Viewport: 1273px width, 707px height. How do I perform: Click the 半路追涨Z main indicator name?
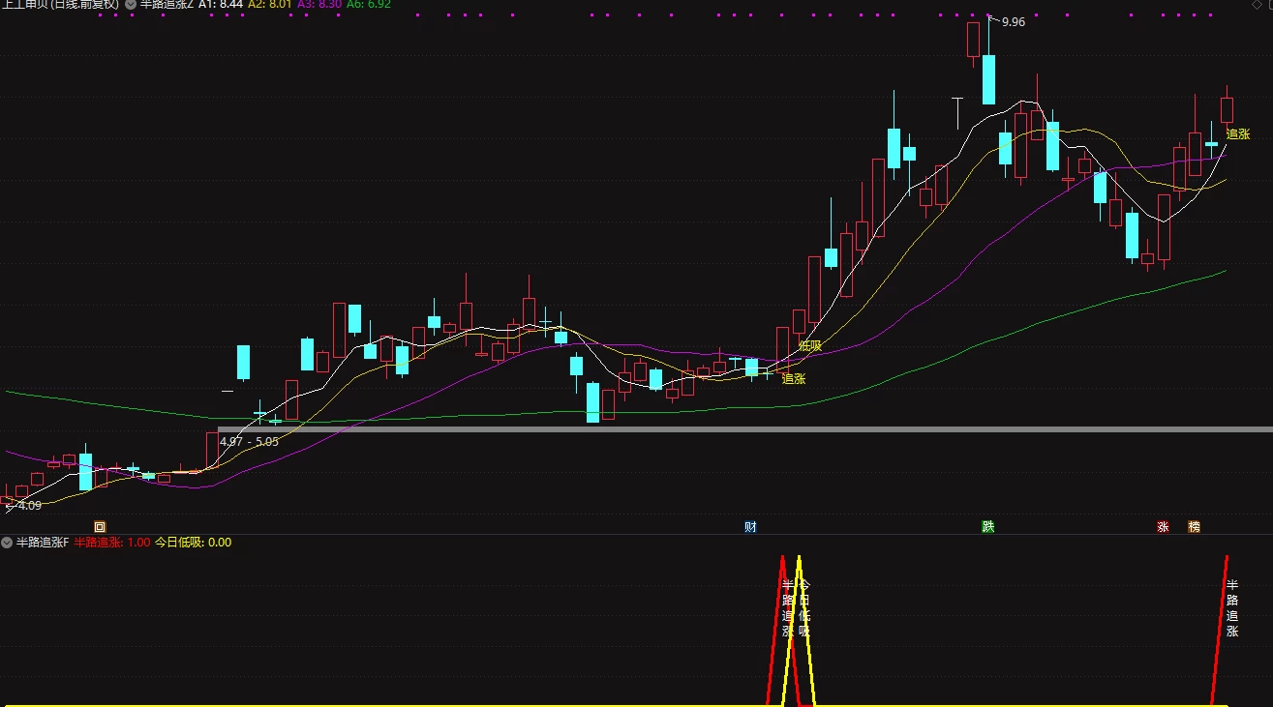(x=167, y=4)
